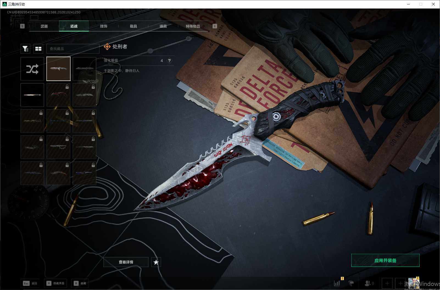Open the friends list person icon
This screenshot has height=290, width=440.
(367, 283)
